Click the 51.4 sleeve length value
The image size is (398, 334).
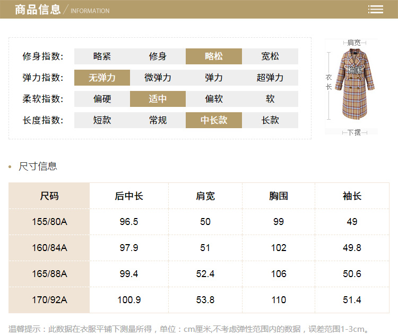352,300
